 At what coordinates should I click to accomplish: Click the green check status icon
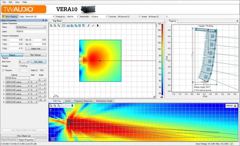[x=232, y=144]
